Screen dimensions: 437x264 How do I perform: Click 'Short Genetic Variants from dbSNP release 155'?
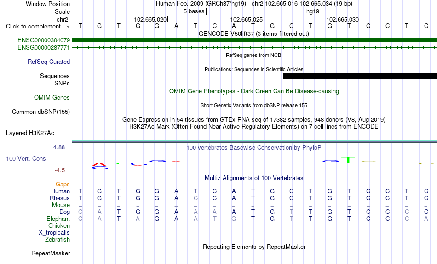click(254, 106)
